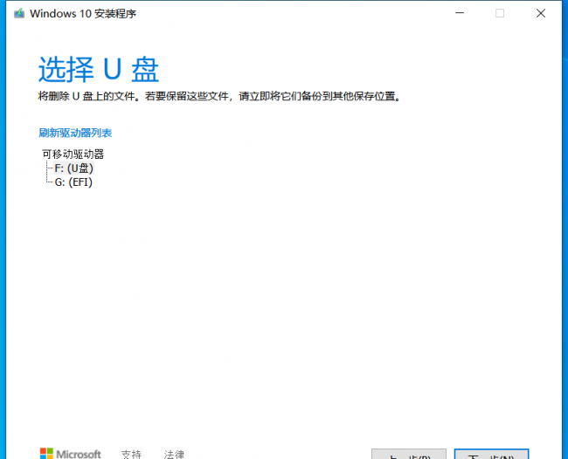
Task: Open the 法律 link
Action: 174,455
